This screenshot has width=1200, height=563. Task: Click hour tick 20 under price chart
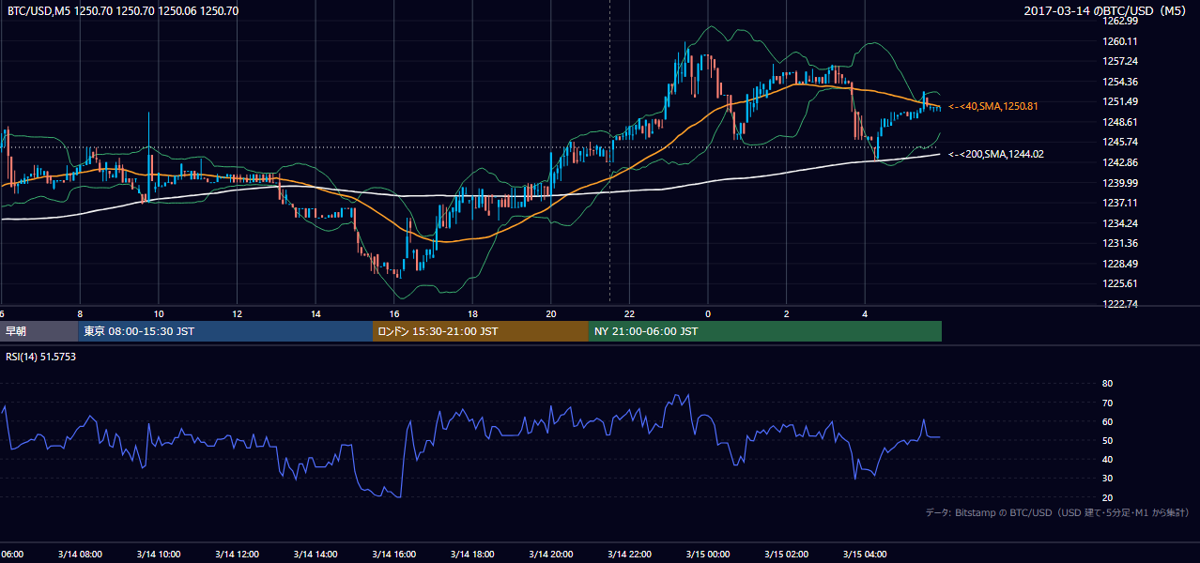[551, 314]
